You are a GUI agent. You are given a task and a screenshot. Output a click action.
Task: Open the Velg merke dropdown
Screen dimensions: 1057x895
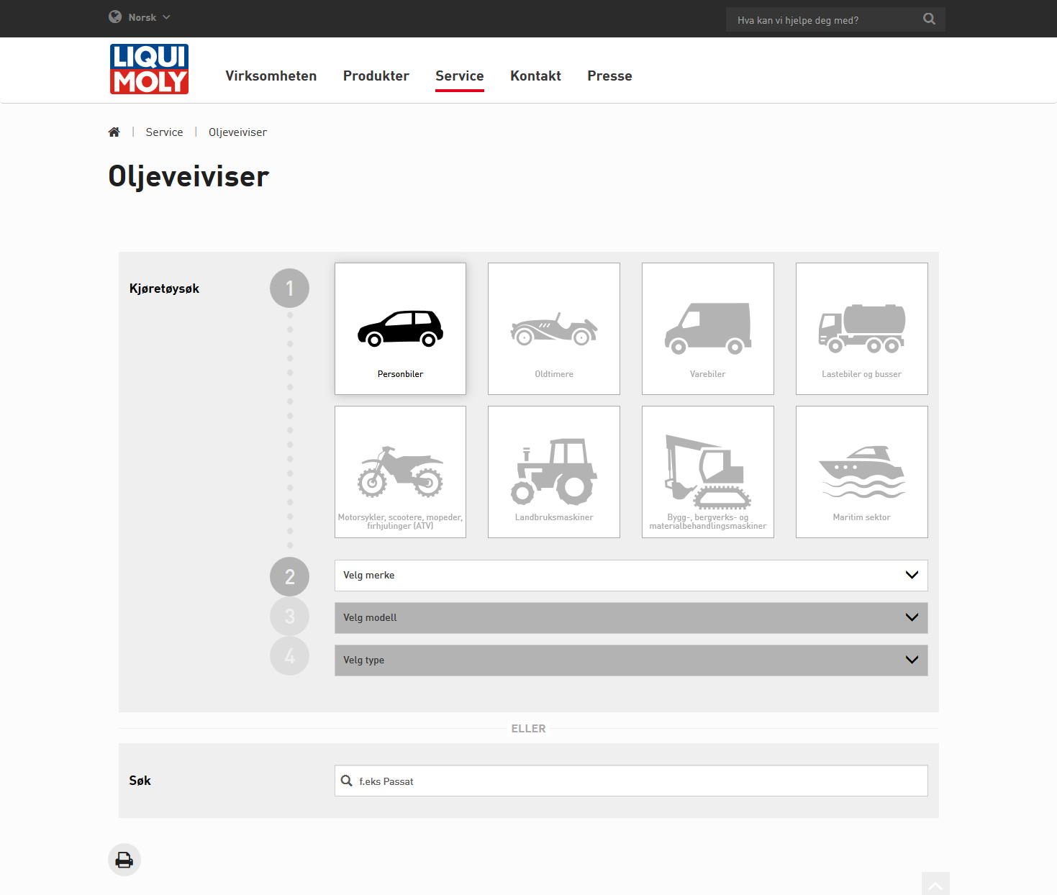coord(630,576)
